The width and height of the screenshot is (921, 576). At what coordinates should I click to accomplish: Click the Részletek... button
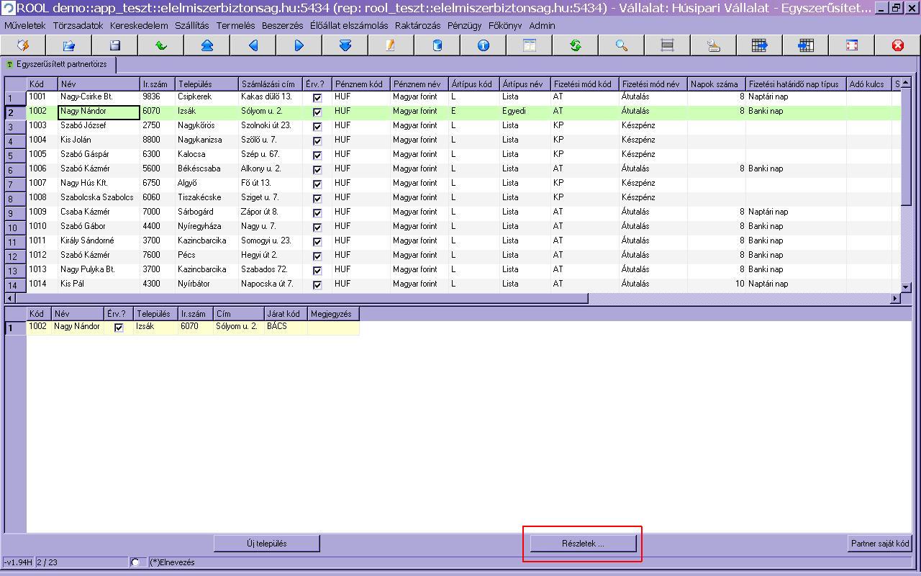pos(583,544)
